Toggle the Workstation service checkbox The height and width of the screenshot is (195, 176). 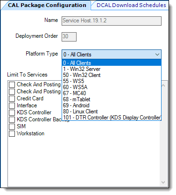(x=12, y=133)
